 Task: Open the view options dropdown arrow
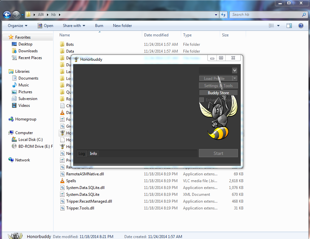click(279, 26)
